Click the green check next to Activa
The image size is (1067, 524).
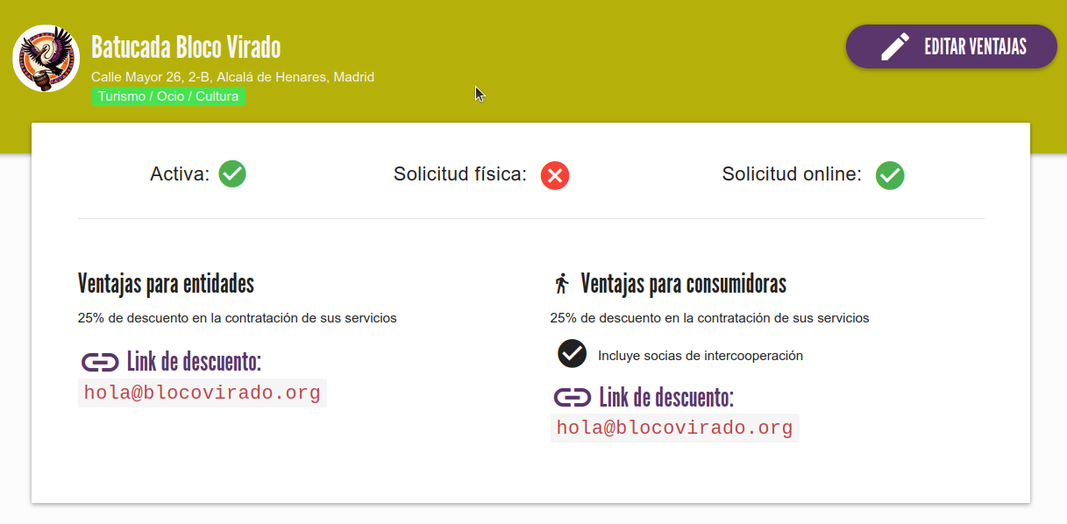click(x=232, y=174)
